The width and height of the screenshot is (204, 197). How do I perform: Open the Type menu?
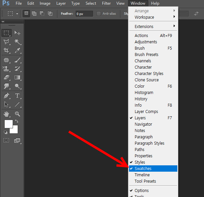[x=75, y=3]
